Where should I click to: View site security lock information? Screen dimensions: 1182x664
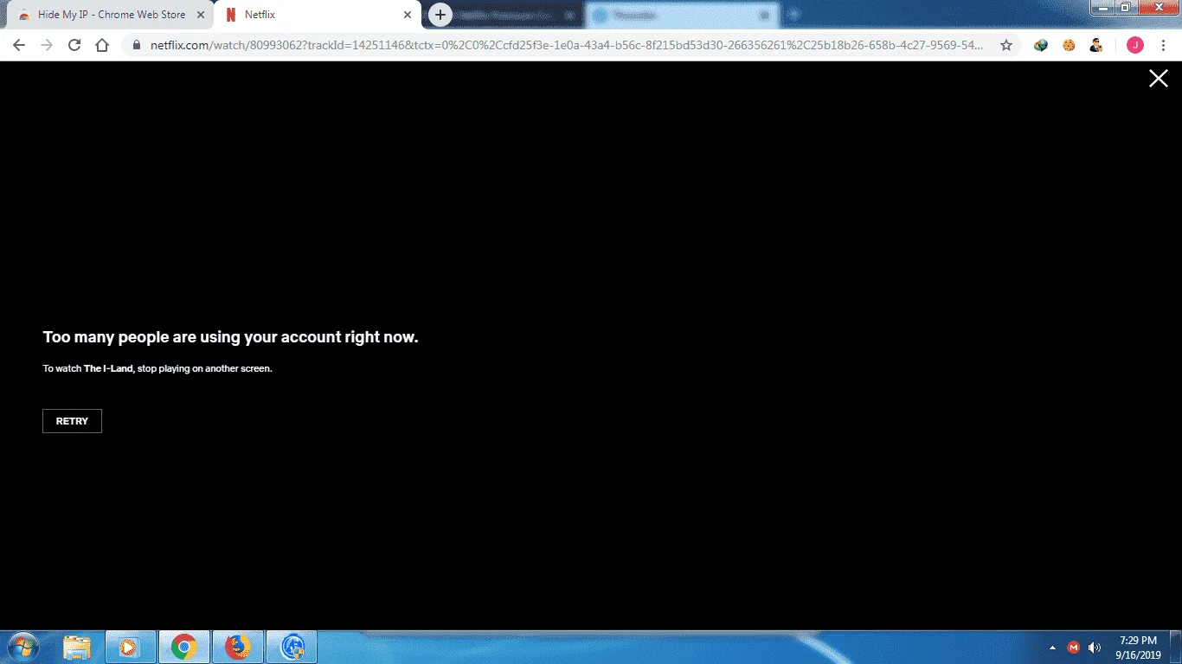137,45
